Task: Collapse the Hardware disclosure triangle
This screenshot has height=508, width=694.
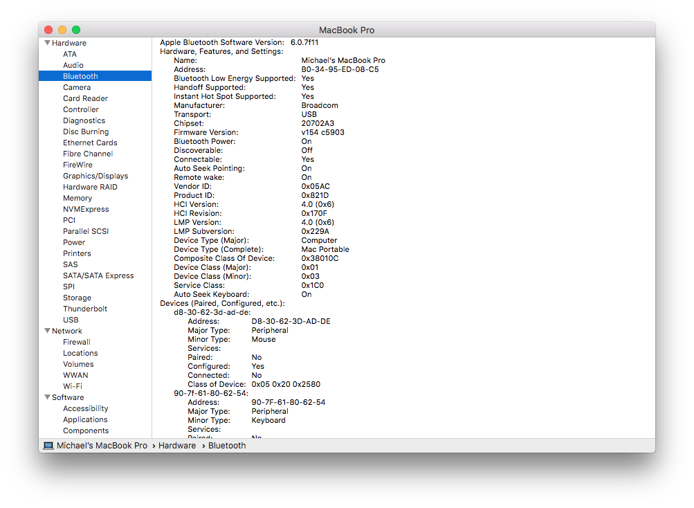Action: click(x=47, y=43)
